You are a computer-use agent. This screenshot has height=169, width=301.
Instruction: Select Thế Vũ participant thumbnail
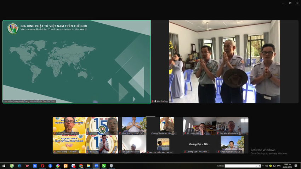102,144
